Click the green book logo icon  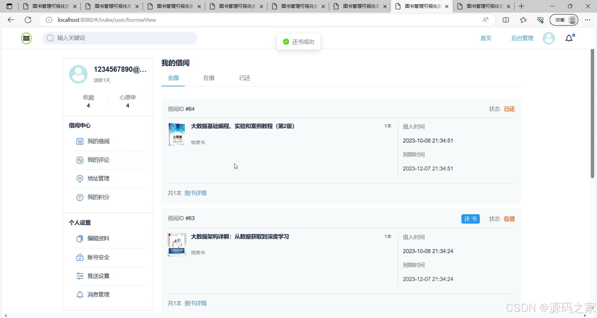(26, 38)
